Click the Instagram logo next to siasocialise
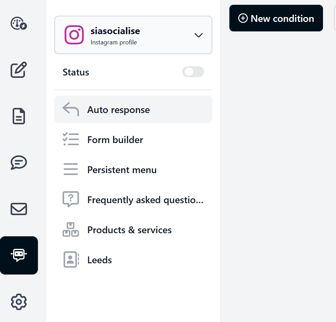Screen dimensions: 336x322 point(74,35)
